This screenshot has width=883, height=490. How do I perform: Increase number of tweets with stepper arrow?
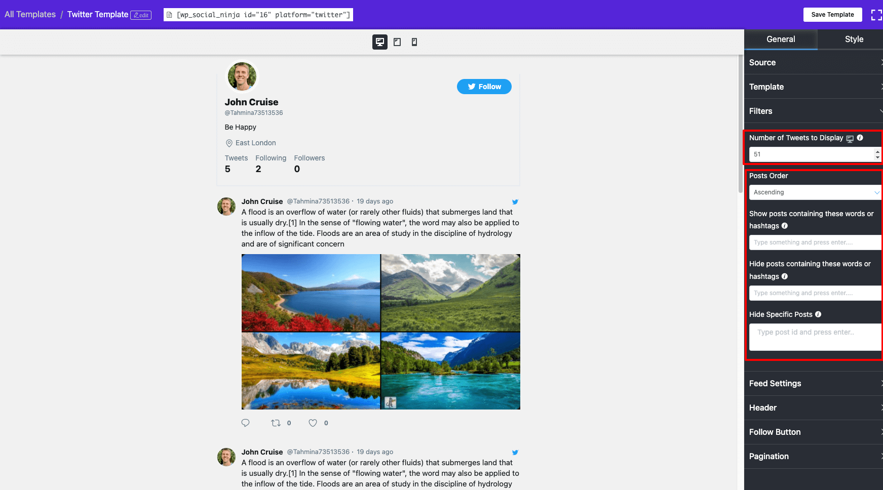pos(877,151)
